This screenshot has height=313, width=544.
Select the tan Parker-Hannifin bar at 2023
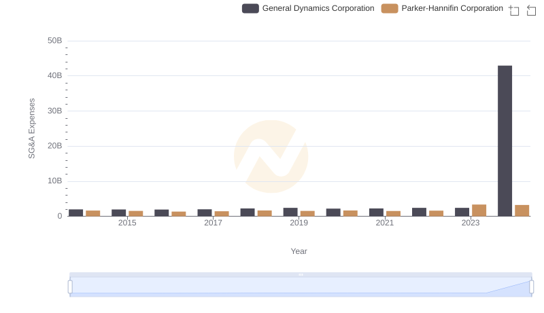tap(479, 210)
